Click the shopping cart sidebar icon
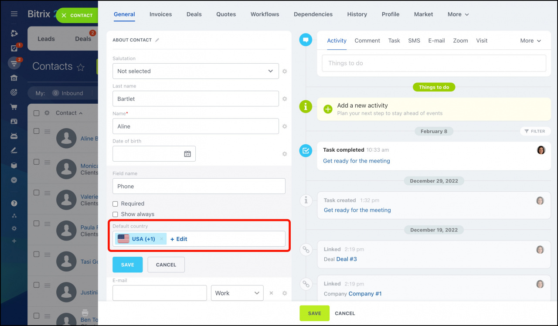Screen dimensions: 558x326 tap(14, 107)
